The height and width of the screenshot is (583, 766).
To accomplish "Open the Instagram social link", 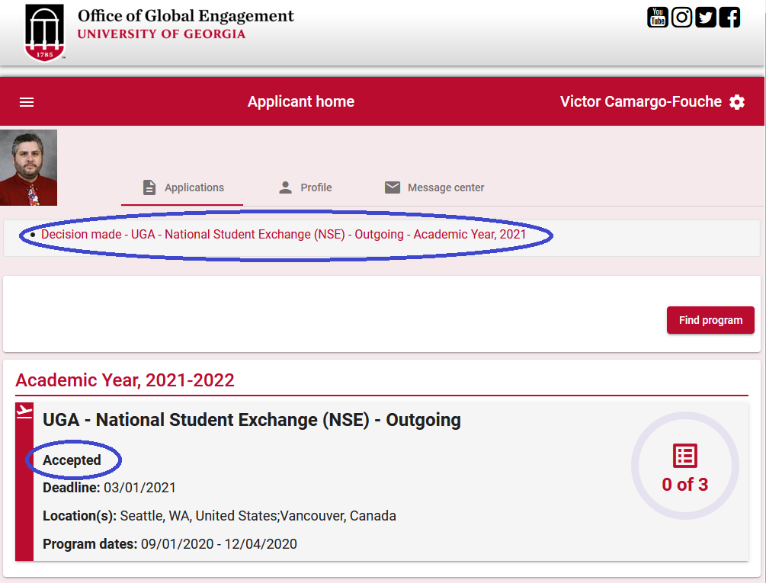I will click(681, 18).
